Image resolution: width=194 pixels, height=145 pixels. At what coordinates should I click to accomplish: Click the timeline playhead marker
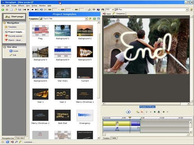tap(130, 118)
